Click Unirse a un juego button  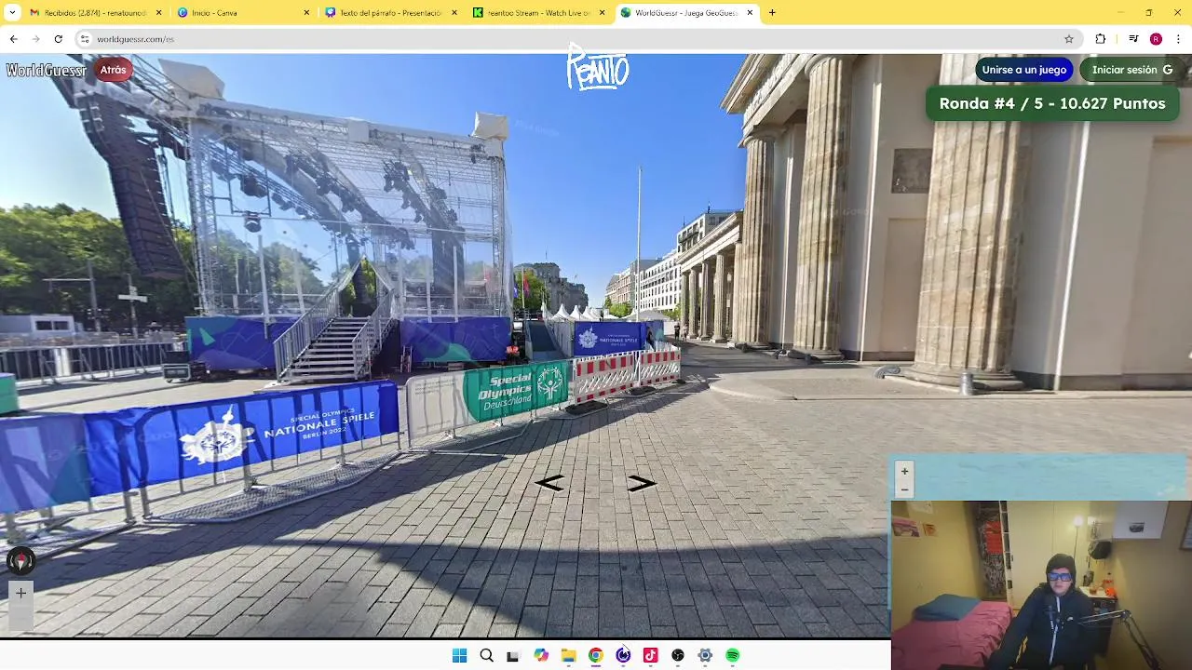pyautogui.click(x=1023, y=70)
